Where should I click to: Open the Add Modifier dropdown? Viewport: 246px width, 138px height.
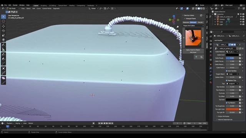coord(229,40)
